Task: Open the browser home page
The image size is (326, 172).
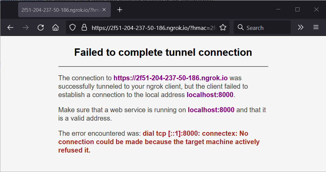Action: tap(56, 28)
